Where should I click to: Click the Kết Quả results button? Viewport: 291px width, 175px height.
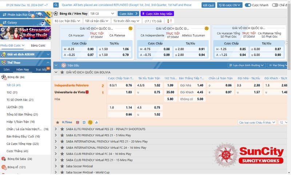click(x=208, y=5)
